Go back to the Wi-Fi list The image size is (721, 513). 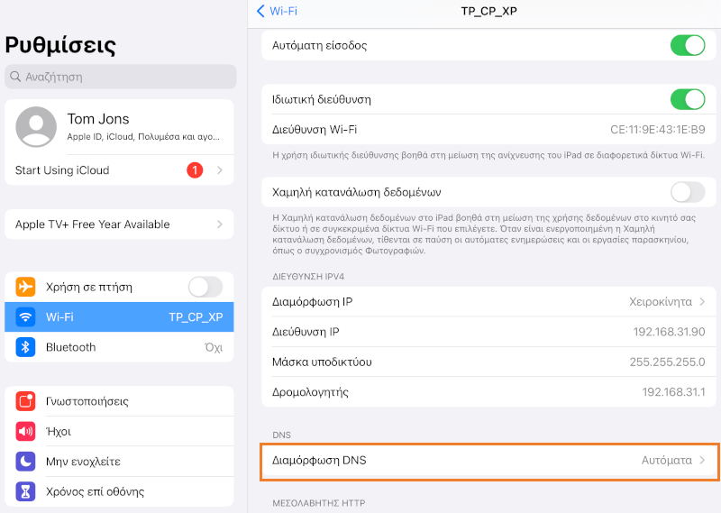click(x=277, y=11)
